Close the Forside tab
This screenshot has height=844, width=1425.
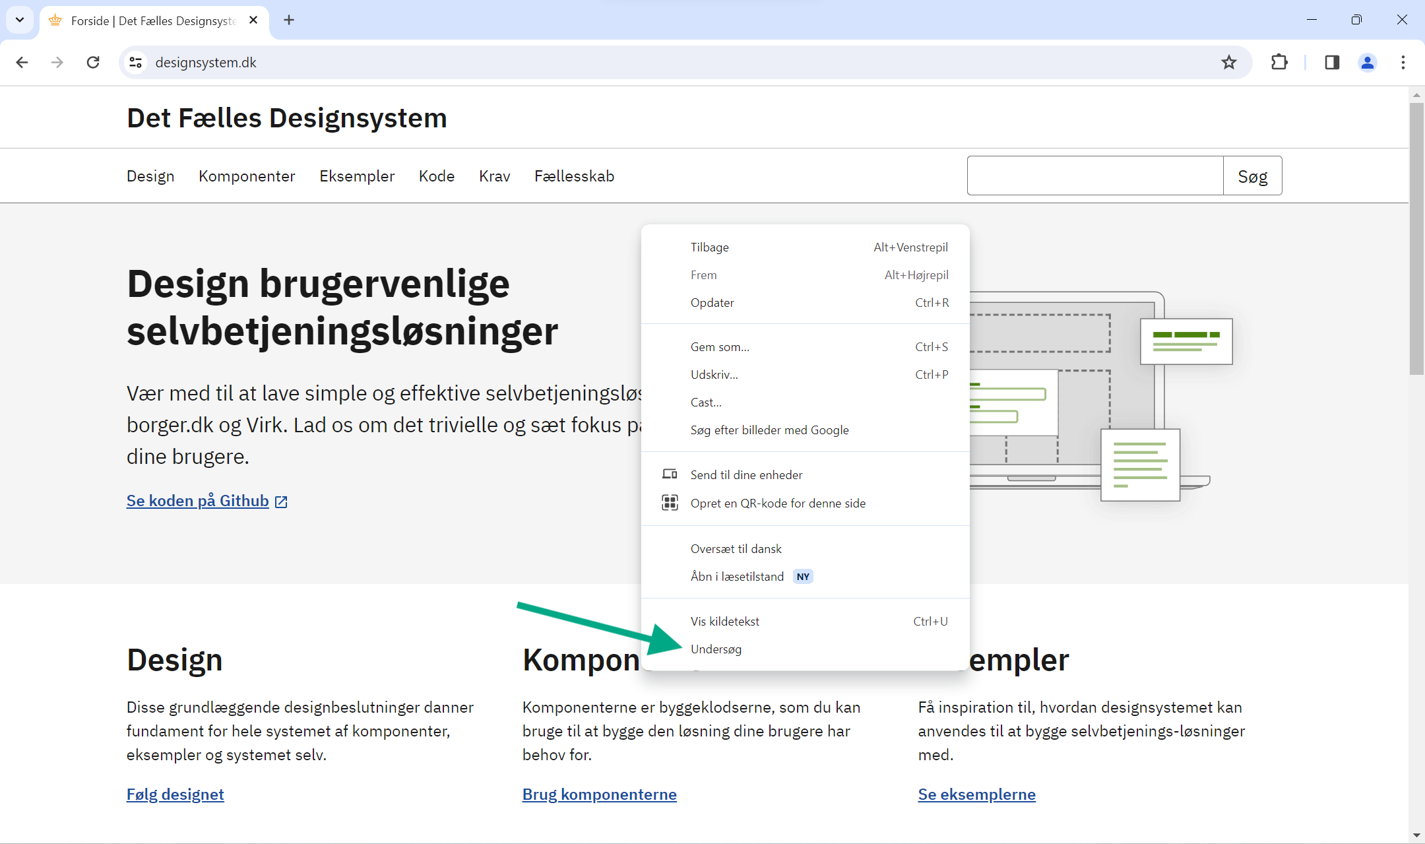click(x=253, y=20)
